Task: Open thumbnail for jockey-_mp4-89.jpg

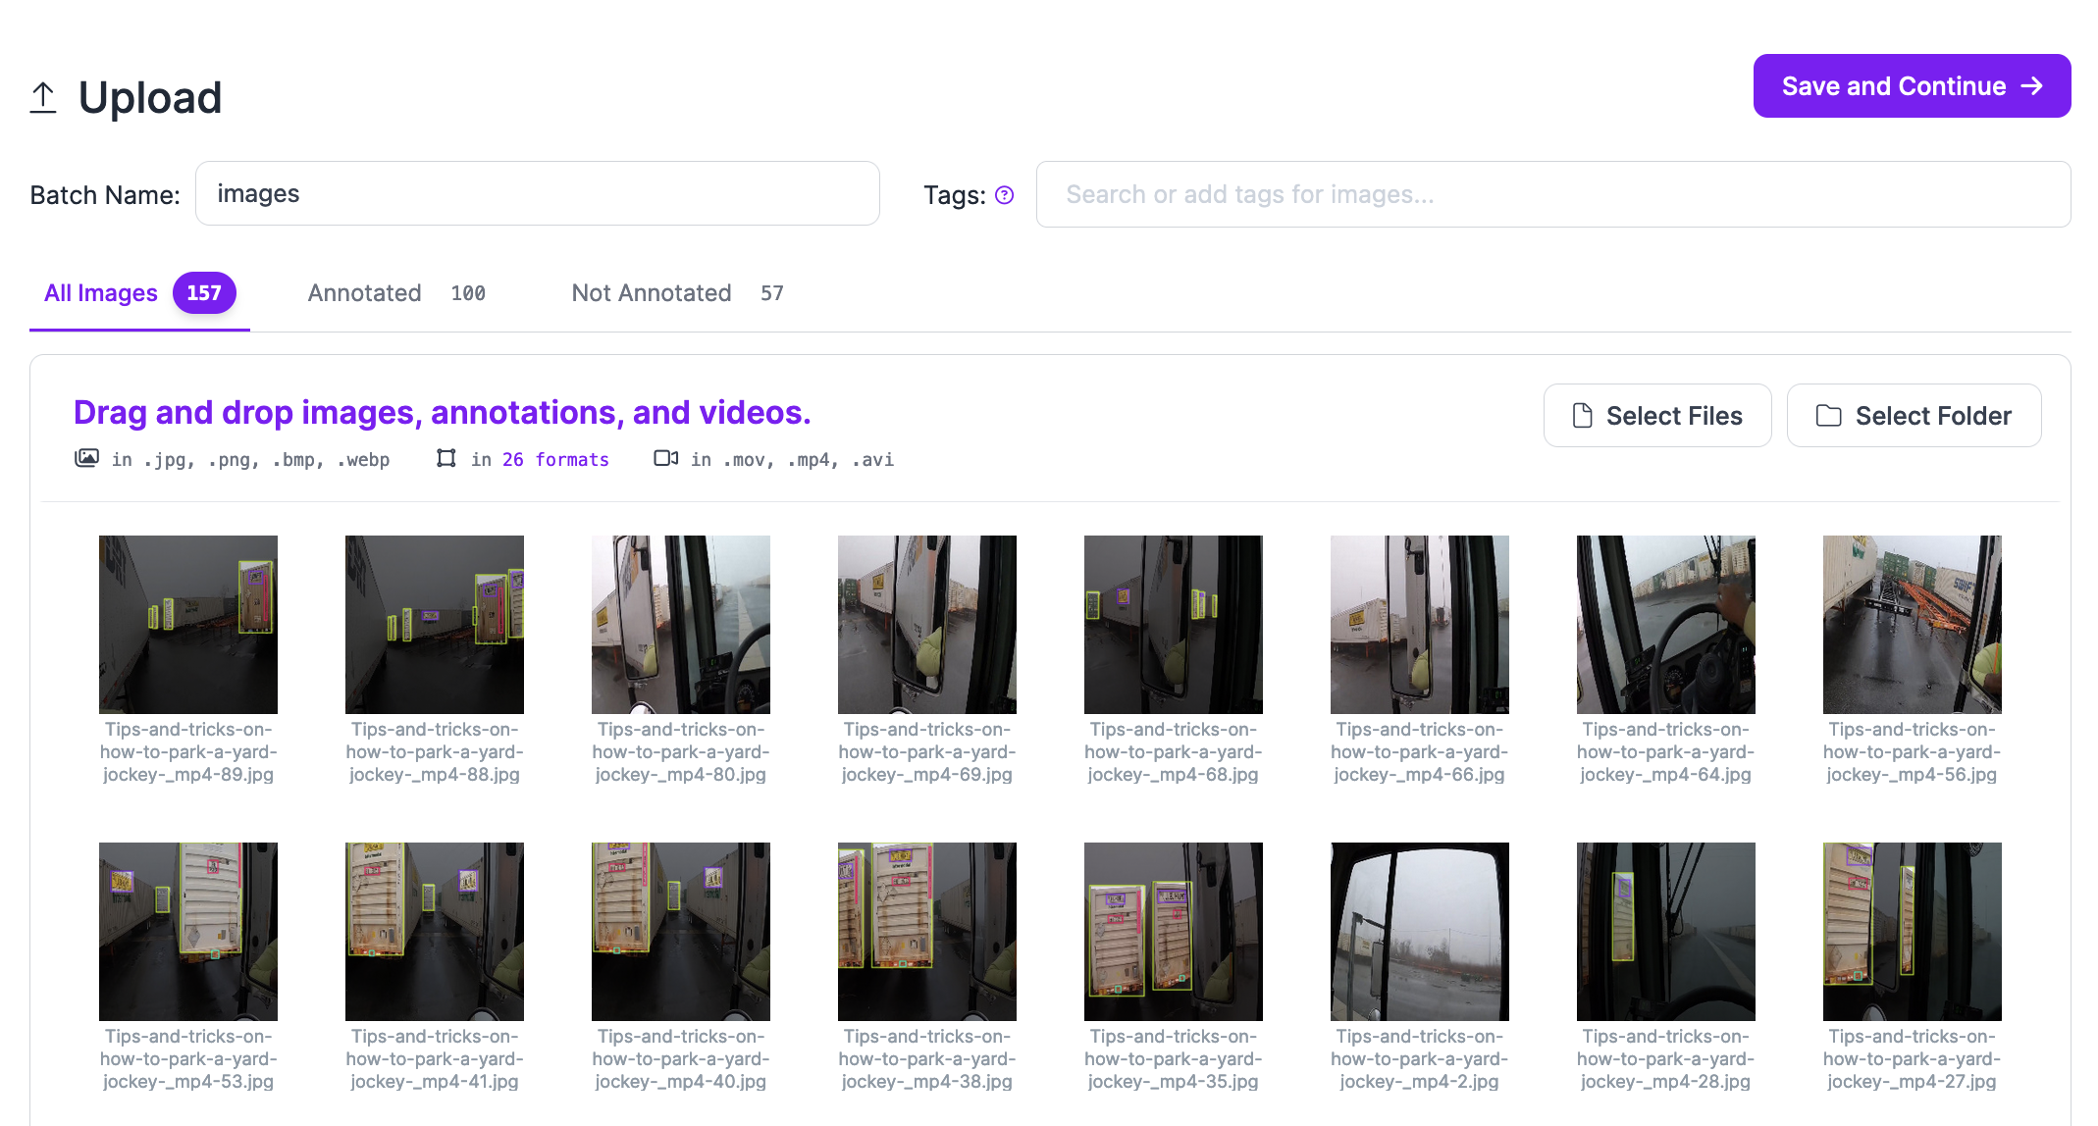Action: pos(188,625)
